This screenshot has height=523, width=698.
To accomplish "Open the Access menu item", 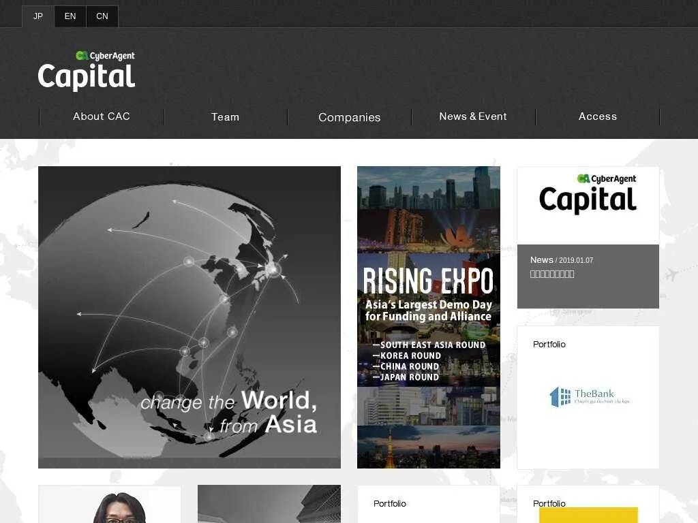I will tap(598, 116).
